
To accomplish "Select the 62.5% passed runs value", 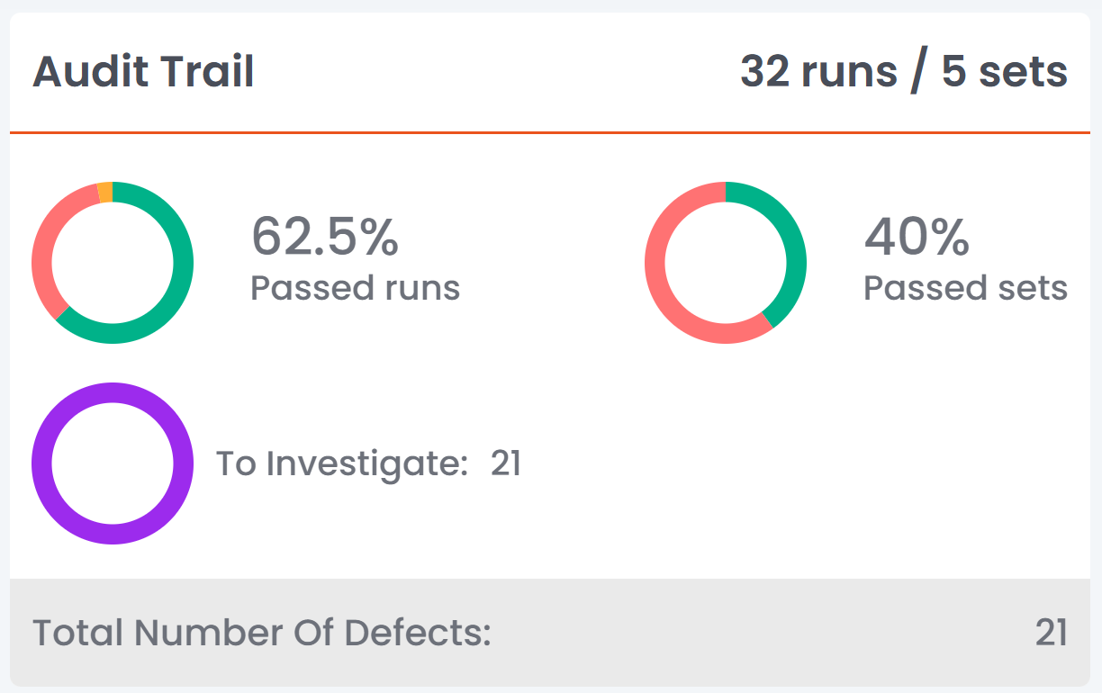I will 324,236.
